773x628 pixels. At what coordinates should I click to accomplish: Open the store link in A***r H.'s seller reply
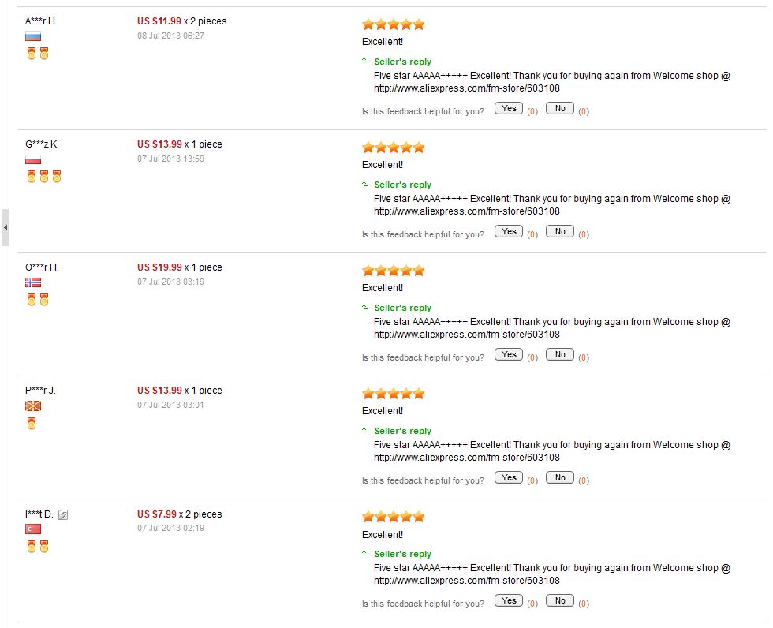point(467,88)
